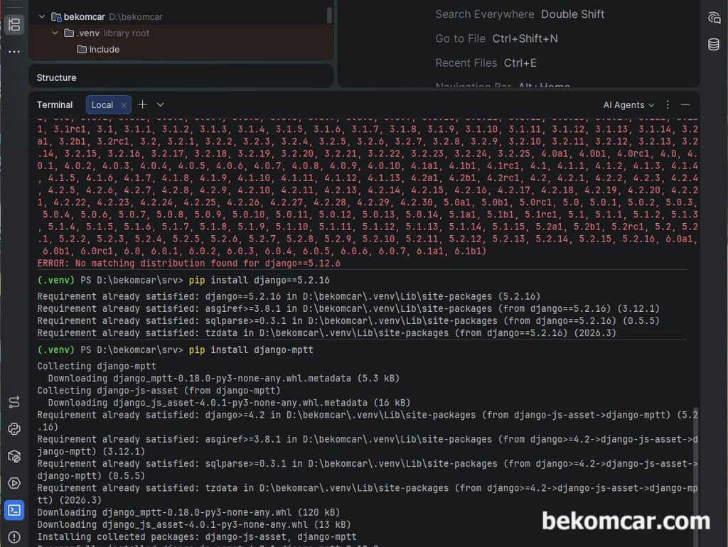728x547 pixels.
Task: Open the Python Packages tool window icon
Action: (x=14, y=456)
